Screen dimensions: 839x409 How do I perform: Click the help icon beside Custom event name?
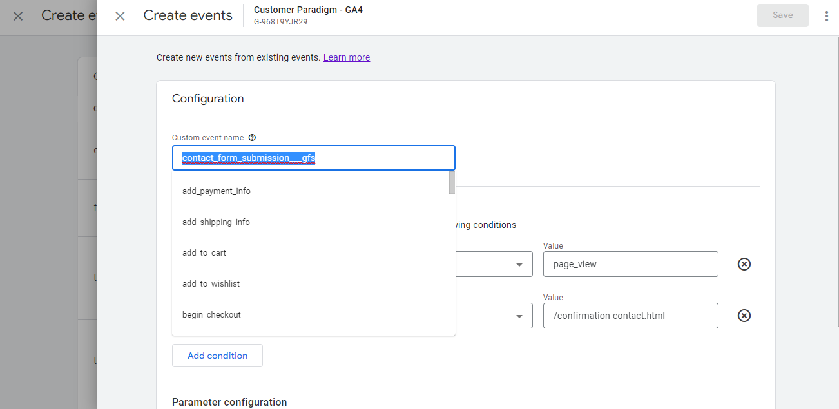pos(252,138)
